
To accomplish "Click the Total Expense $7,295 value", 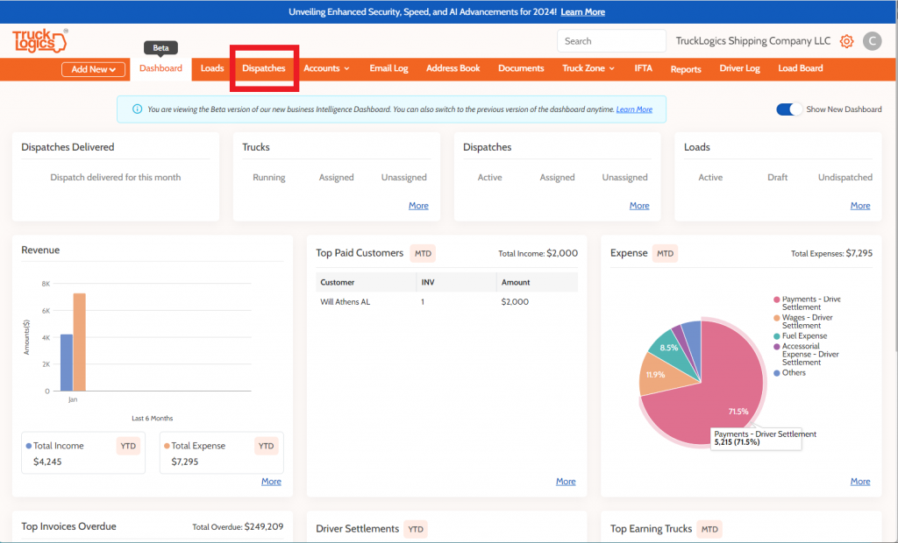I will click(185, 462).
